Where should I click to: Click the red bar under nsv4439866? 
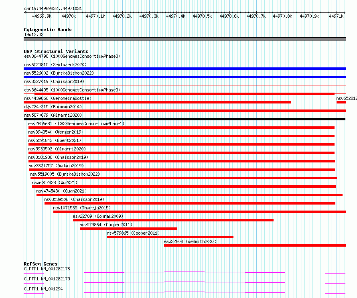pyautogui.click(x=157, y=102)
